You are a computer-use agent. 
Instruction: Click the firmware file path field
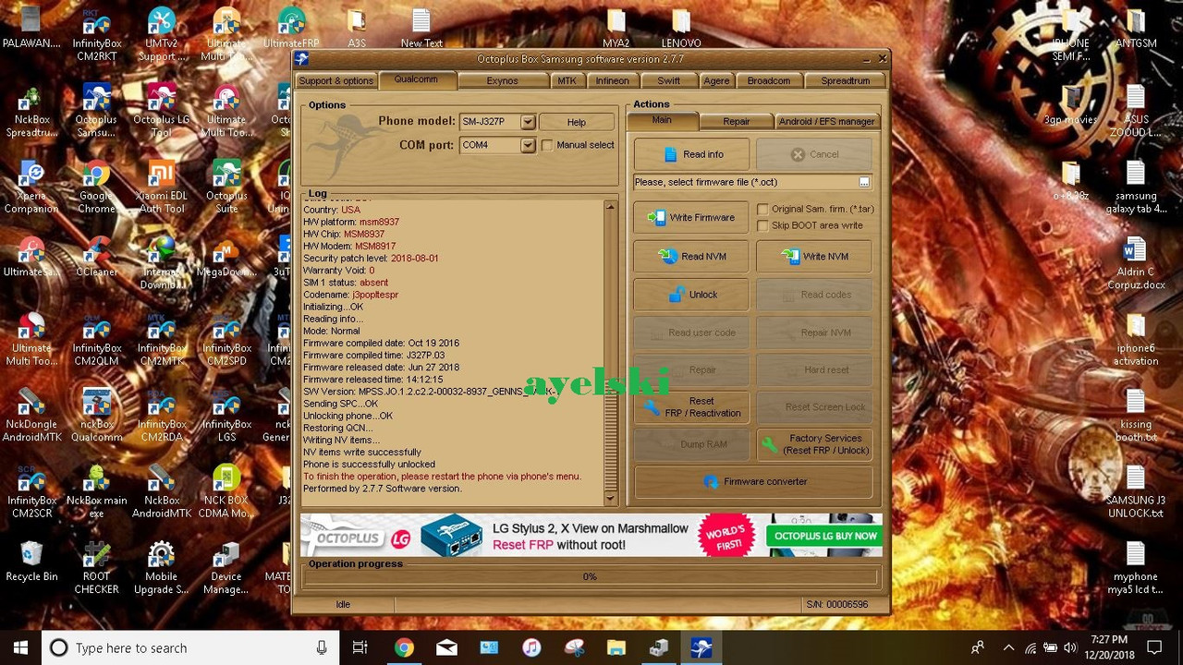point(745,183)
